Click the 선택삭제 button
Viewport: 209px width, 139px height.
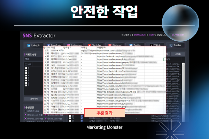pyautogui.click(x=34, y=99)
